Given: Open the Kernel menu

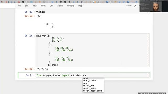Looking at the screenshot, I should [60, 6].
